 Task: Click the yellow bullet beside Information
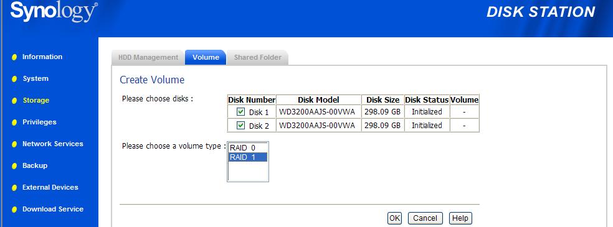pyautogui.click(x=14, y=57)
